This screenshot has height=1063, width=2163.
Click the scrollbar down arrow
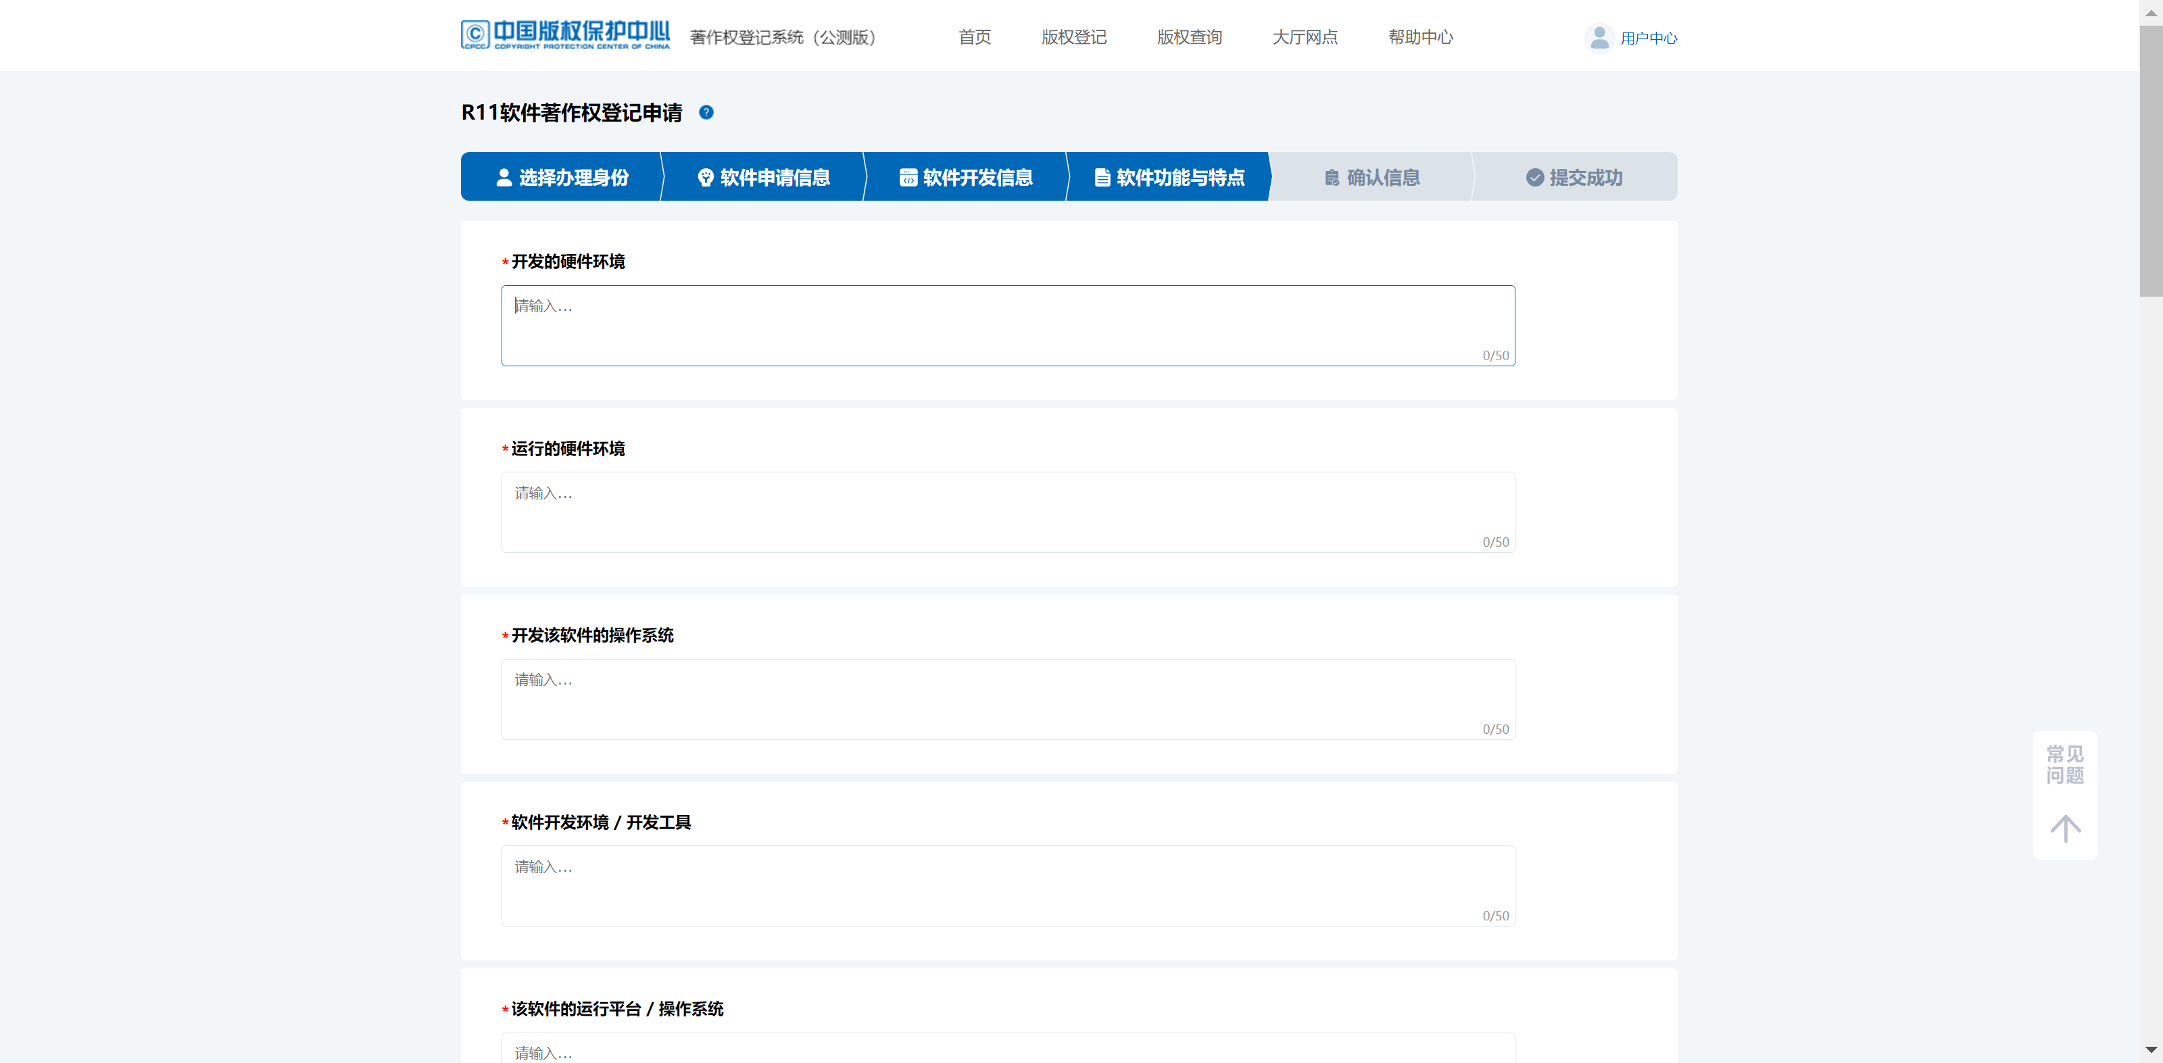point(2150,1049)
